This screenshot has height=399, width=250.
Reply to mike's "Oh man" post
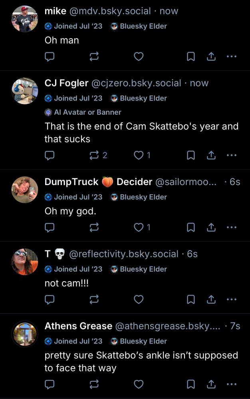pyautogui.click(x=49, y=56)
